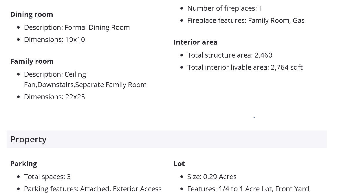Click the Interior area heading
This screenshot has width=337, height=193.
point(195,42)
